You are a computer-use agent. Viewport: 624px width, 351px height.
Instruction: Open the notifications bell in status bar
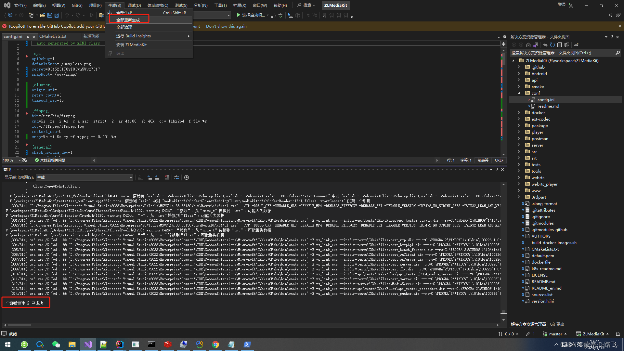pyautogui.click(x=617, y=334)
